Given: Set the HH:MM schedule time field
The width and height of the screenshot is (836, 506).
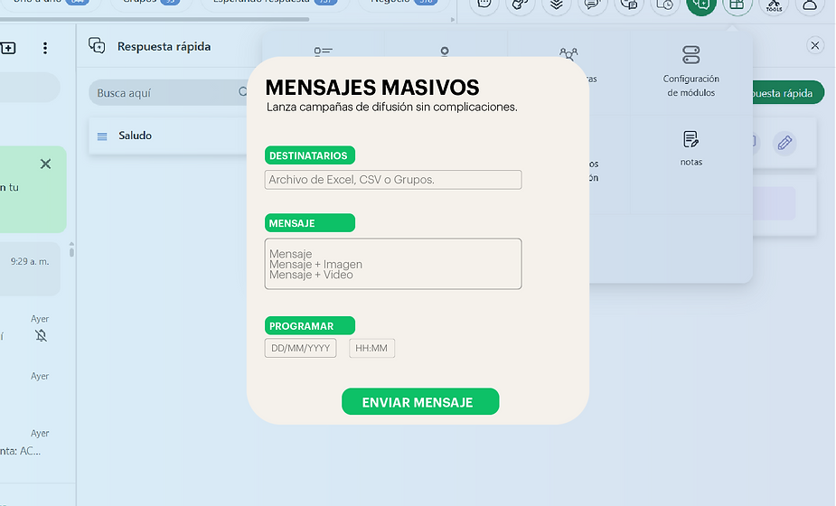Looking at the screenshot, I should pyautogui.click(x=371, y=348).
